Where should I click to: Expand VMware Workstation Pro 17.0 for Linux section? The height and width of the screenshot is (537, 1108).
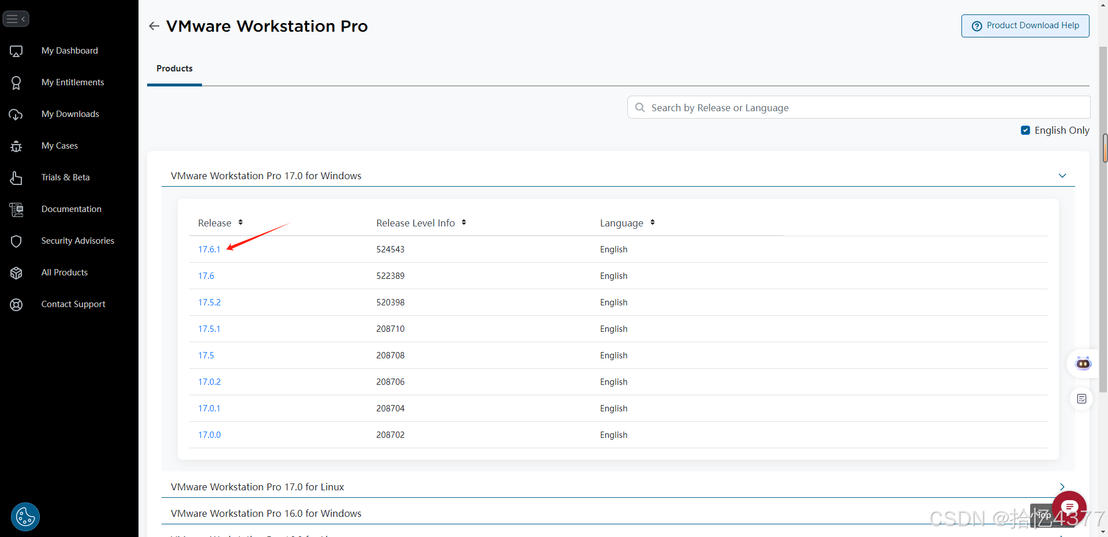point(1062,486)
